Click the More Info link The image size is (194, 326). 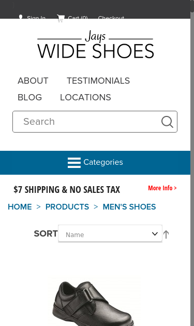[x=162, y=188]
